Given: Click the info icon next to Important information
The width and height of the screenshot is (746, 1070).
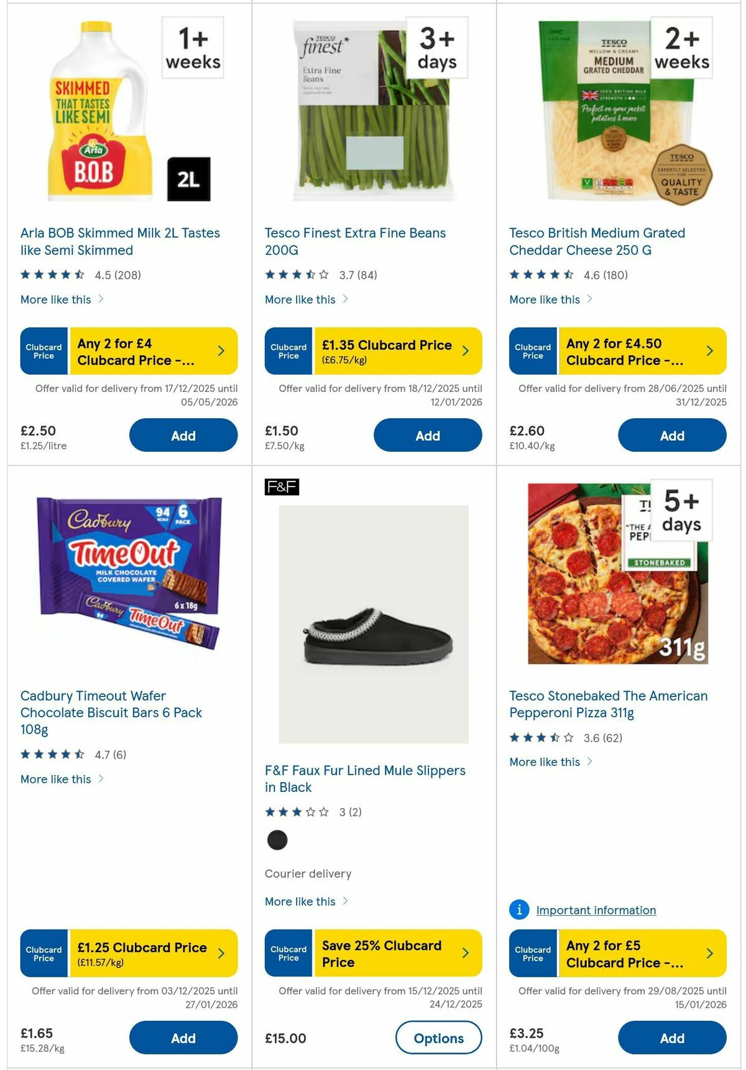Looking at the screenshot, I should tap(518, 909).
